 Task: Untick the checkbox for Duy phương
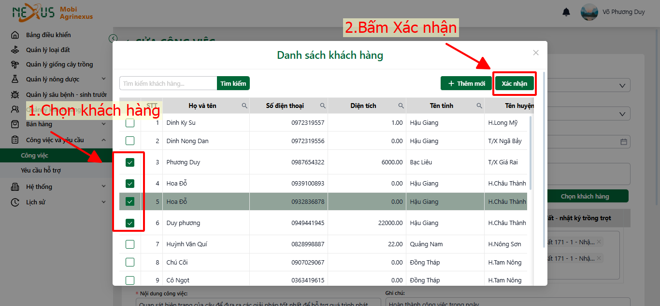130,223
